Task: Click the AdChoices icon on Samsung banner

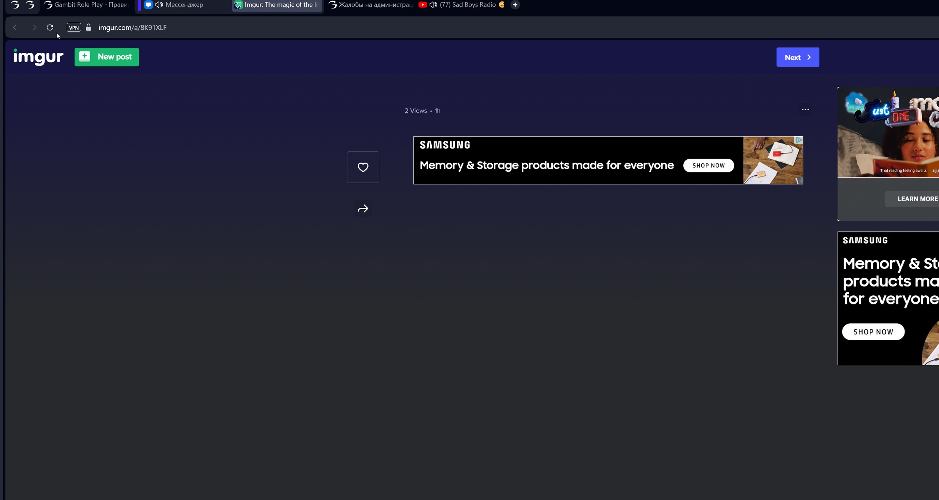Action: [799, 140]
